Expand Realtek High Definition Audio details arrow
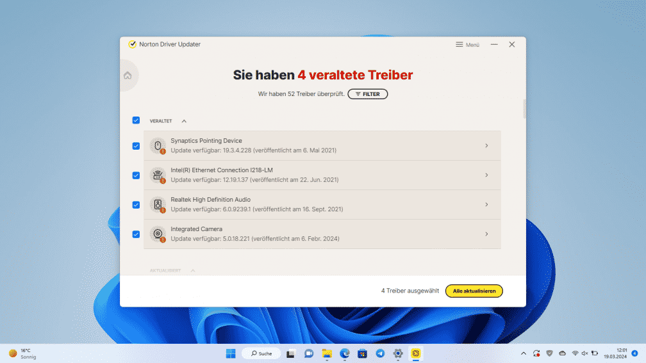Image resolution: width=646 pixels, height=363 pixels. tap(486, 205)
